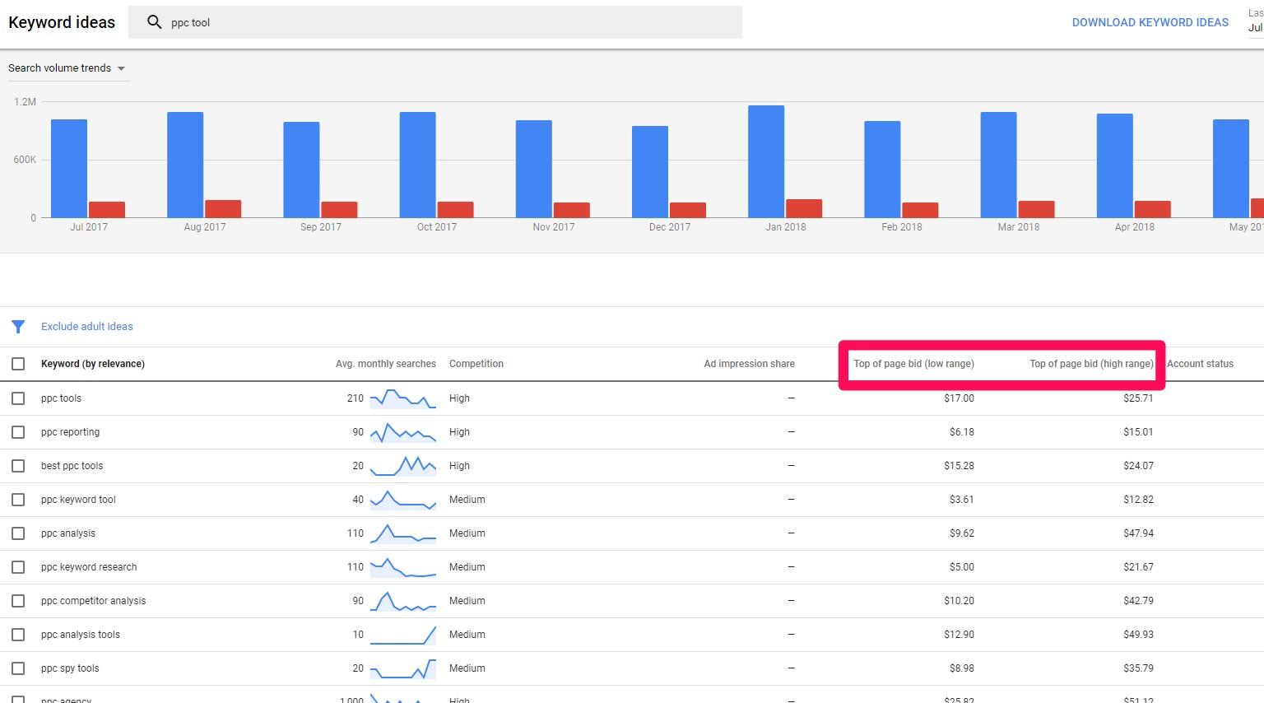Image resolution: width=1264 pixels, height=703 pixels.
Task: Click the search magnifier icon
Action: tap(154, 22)
